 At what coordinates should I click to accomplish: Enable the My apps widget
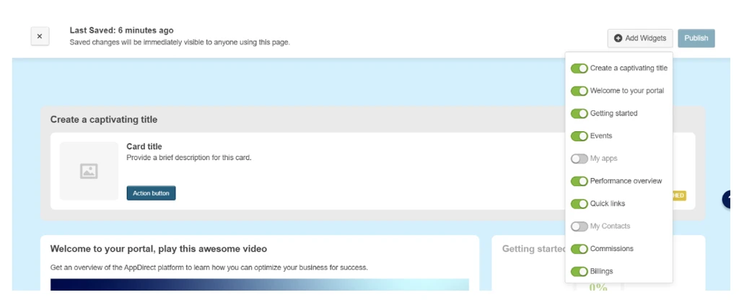point(579,159)
